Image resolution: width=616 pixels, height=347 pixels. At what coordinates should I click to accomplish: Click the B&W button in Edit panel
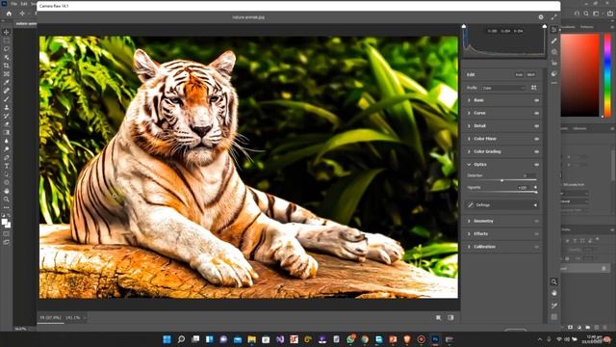(531, 75)
